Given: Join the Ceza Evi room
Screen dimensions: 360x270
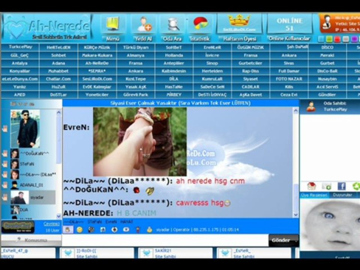Looking at the screenshot, I should point(289,94).
